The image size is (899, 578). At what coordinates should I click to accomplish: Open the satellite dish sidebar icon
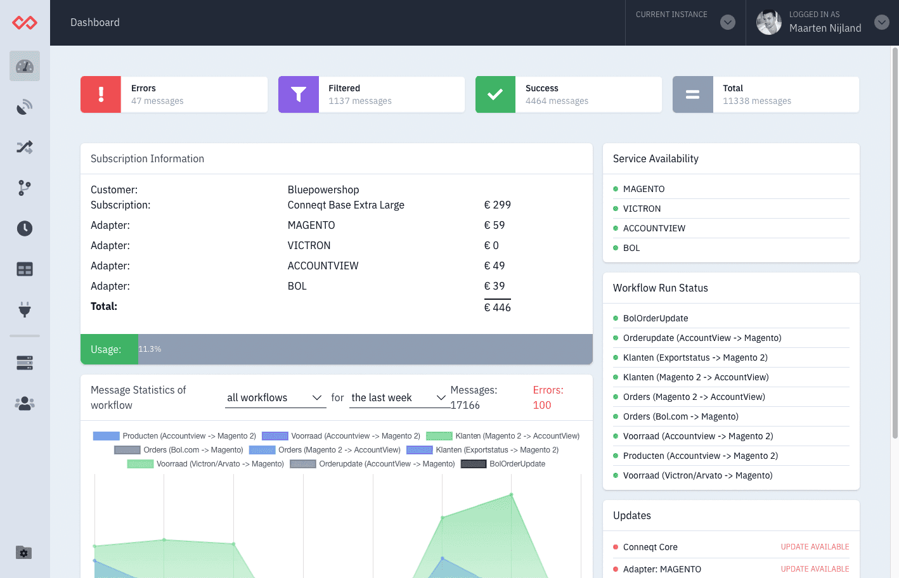pos(25,106)
